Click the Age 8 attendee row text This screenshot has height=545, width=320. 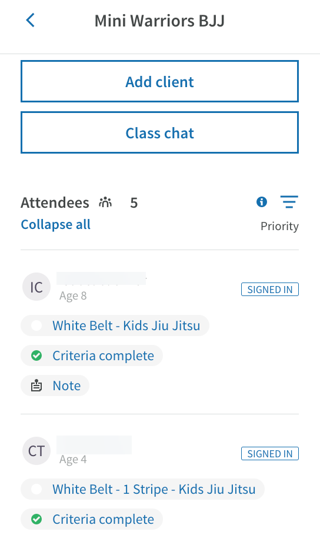tap(73, 296)
